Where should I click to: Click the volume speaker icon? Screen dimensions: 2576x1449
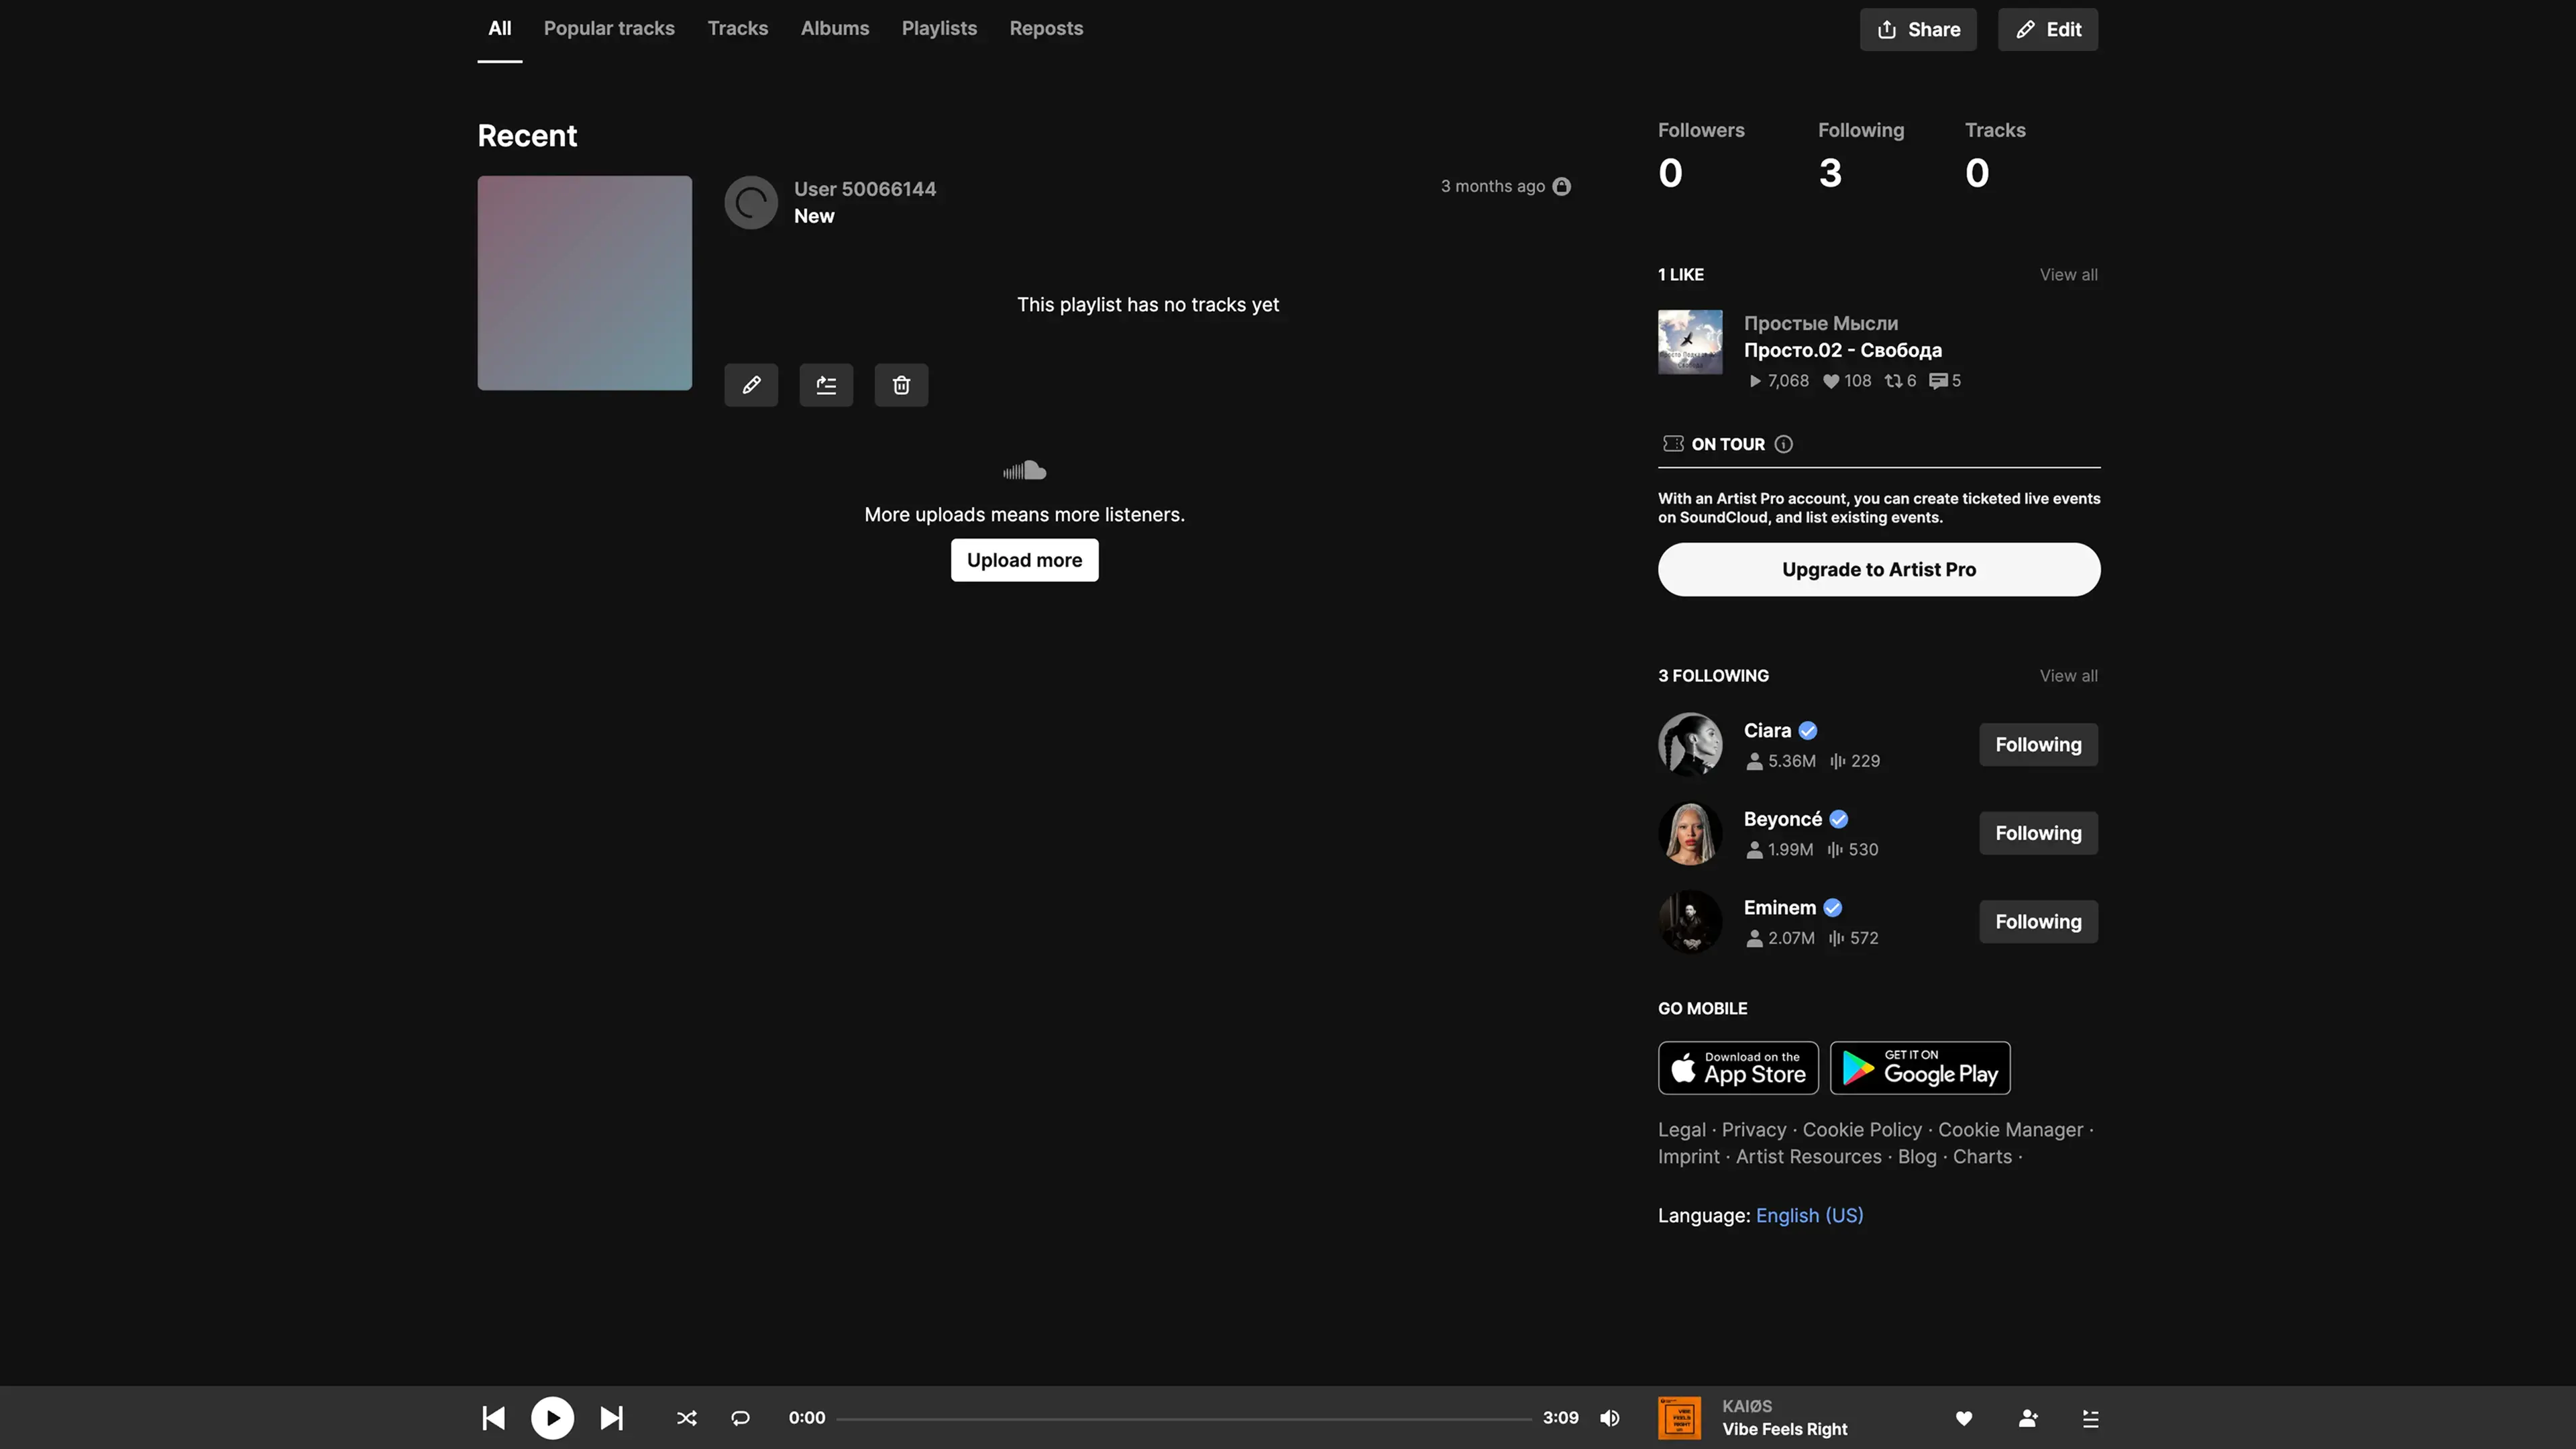[x=1609, y=1418]
